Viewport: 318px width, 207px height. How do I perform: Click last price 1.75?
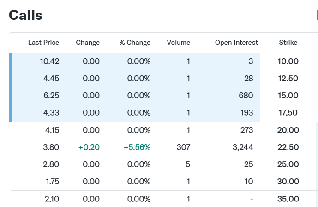pos(52,181)
